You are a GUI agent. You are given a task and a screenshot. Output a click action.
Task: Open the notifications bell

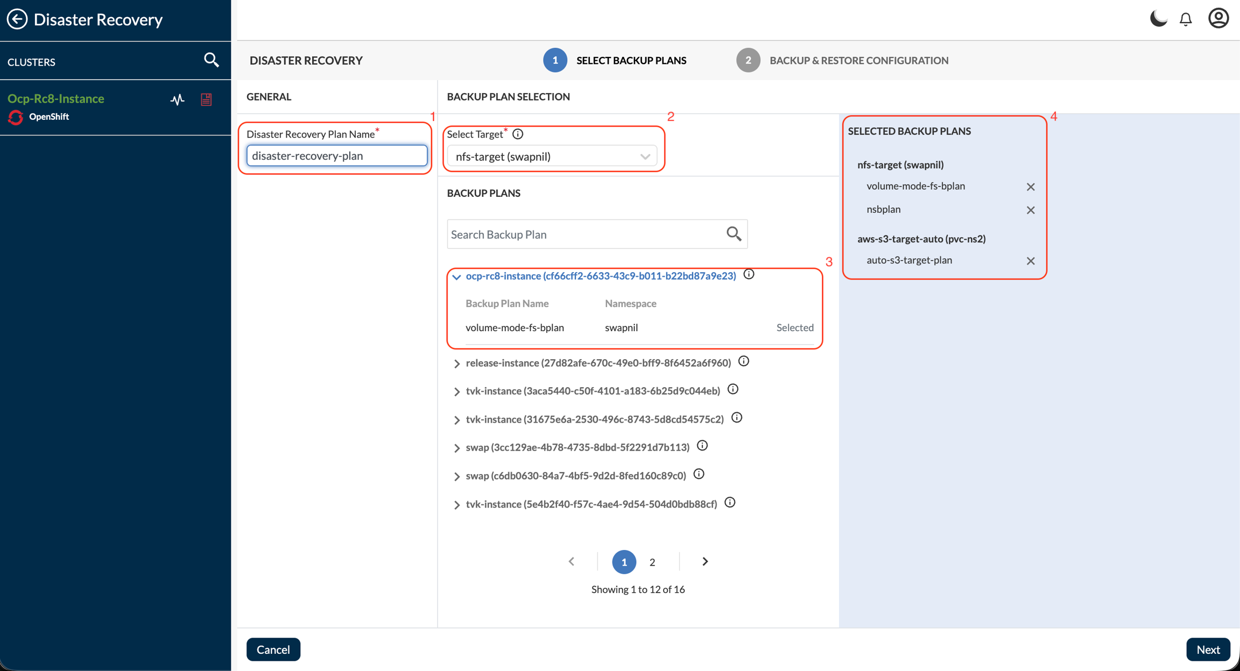pos(1186,19)
